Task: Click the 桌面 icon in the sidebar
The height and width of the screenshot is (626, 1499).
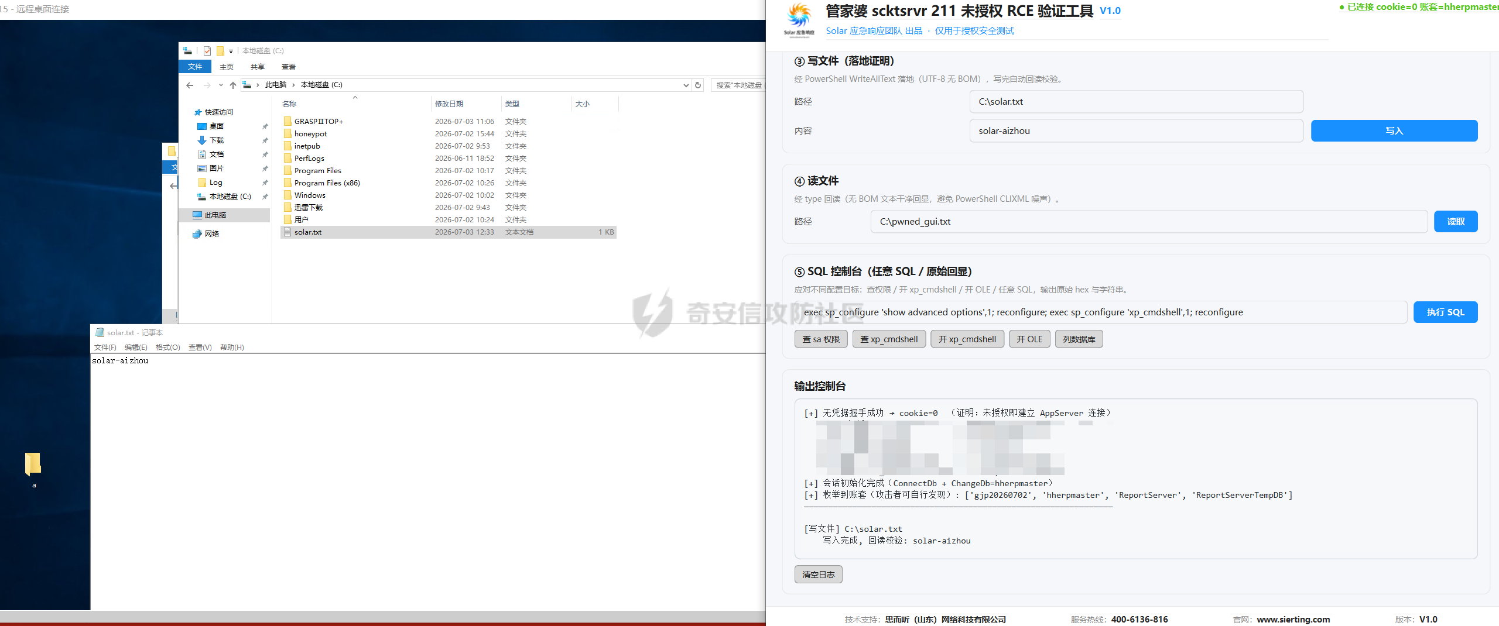Action: [202, 126]
